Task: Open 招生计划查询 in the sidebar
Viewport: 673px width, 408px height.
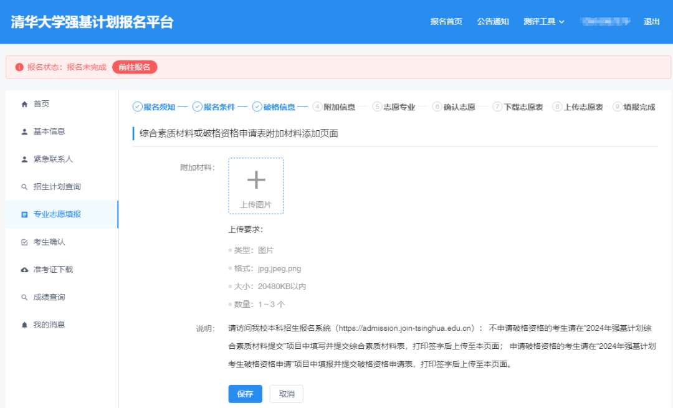Action: coord(57,187)
